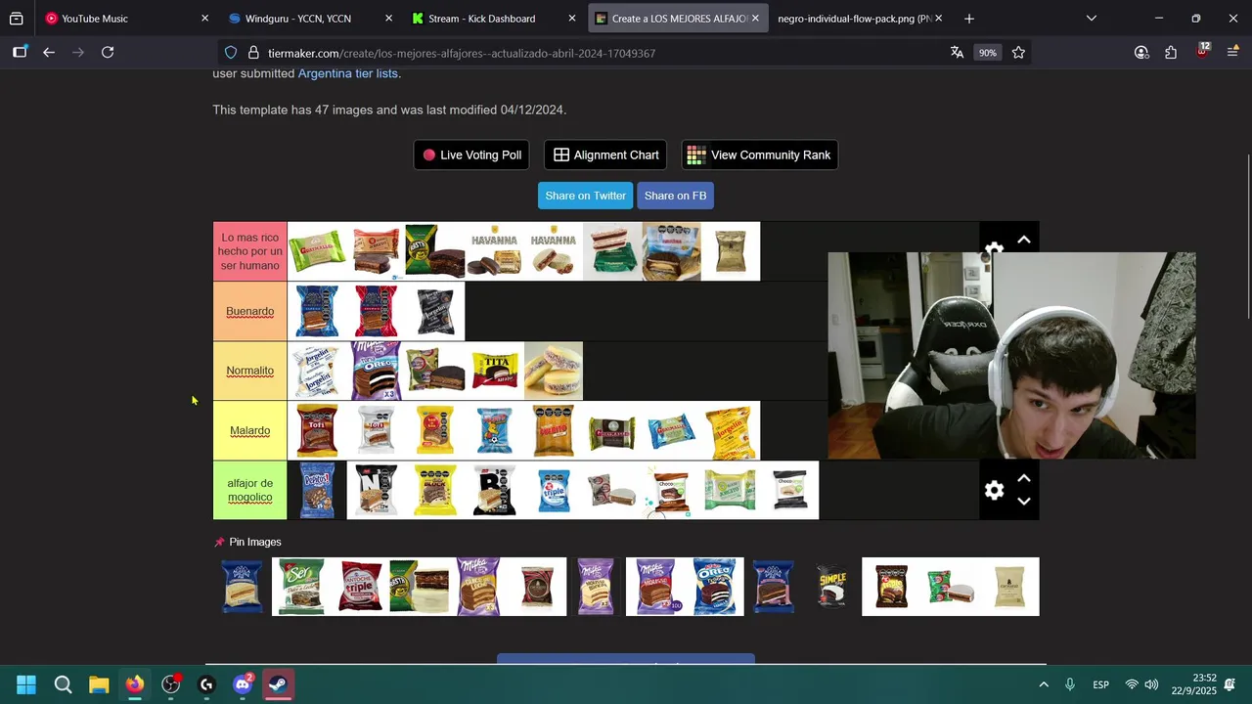The height and width of the screenshot is (704, 1252).
Task: Show site security lock information
Action: click(253, 53)
